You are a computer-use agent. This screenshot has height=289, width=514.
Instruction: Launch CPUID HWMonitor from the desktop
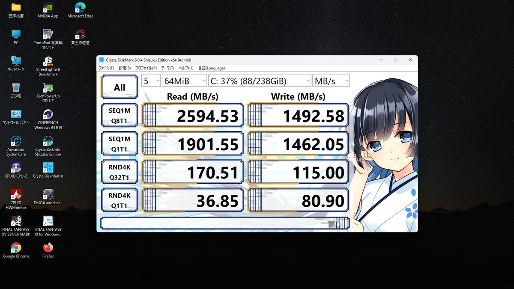click(16, 199)
